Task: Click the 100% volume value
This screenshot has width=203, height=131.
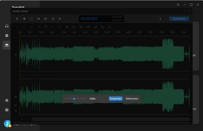Action: 92,99
